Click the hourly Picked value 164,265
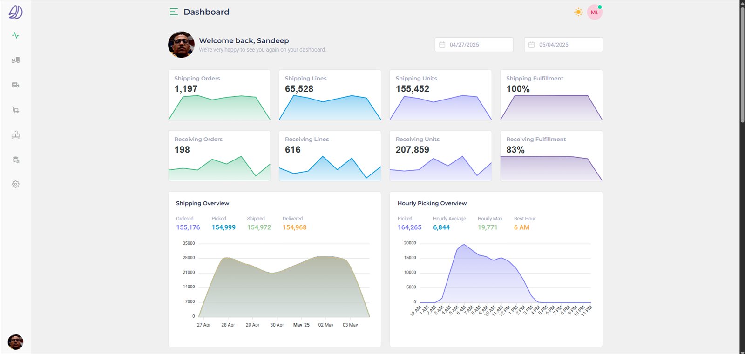This screenshot has width=745, height=354. (410, 227)
